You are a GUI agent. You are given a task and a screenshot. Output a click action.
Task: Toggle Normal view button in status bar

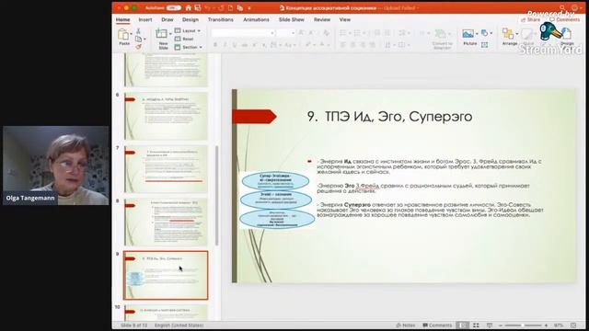pos(463,325)
